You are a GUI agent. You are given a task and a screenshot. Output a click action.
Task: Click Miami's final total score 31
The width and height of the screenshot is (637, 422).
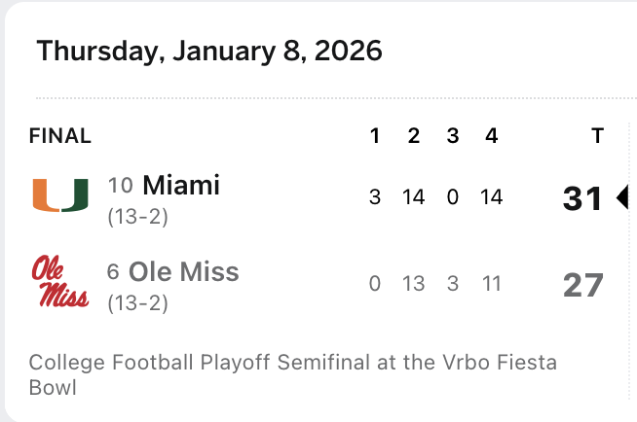[x=583, y=198]
